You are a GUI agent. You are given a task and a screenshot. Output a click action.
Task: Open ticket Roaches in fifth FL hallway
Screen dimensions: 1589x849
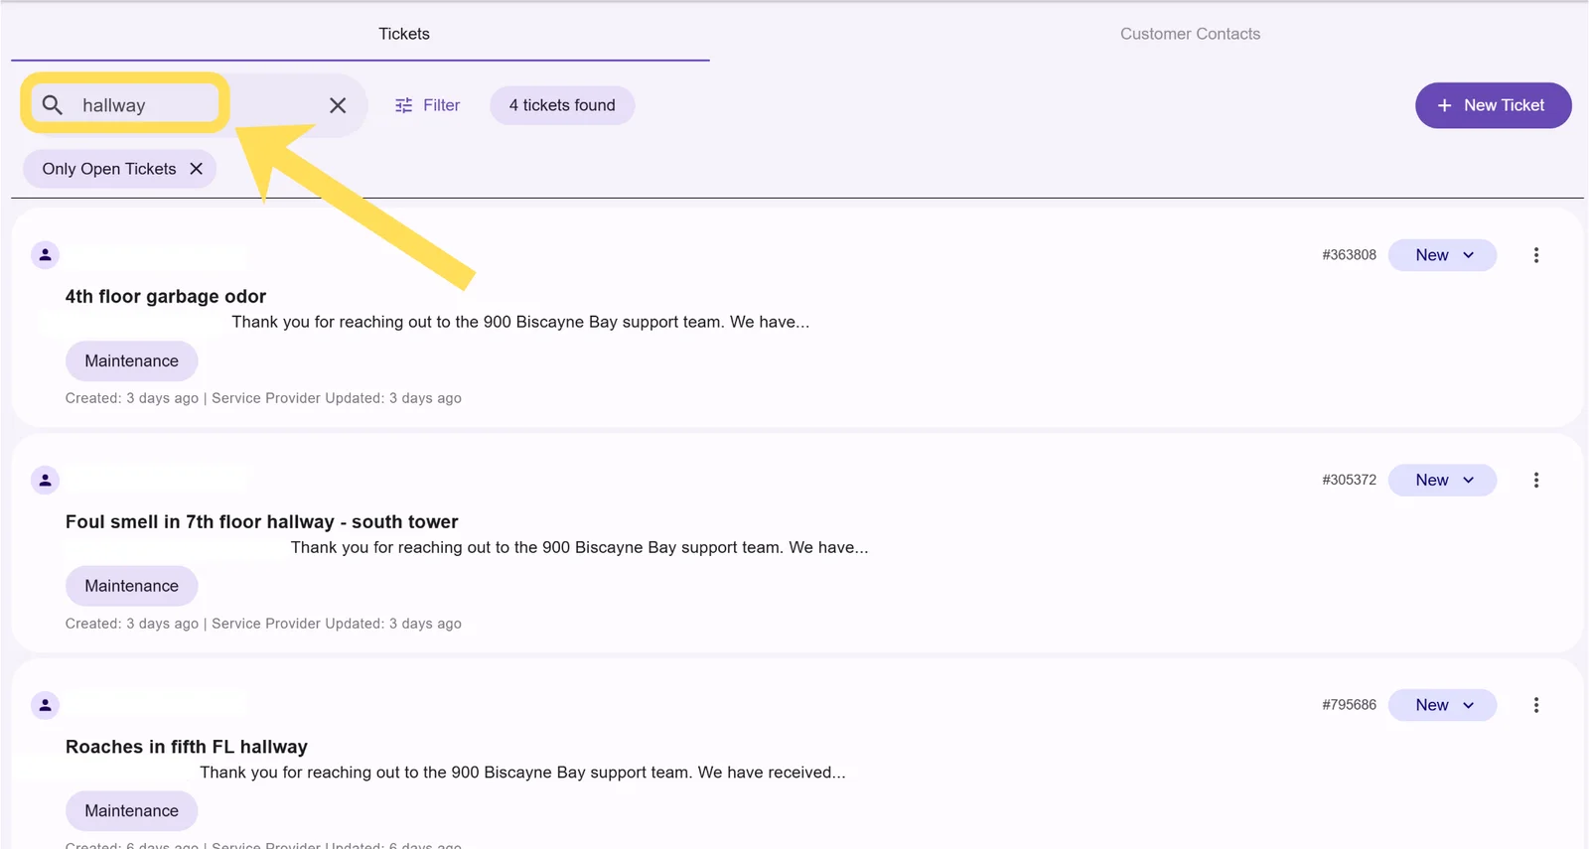point(187,747)
